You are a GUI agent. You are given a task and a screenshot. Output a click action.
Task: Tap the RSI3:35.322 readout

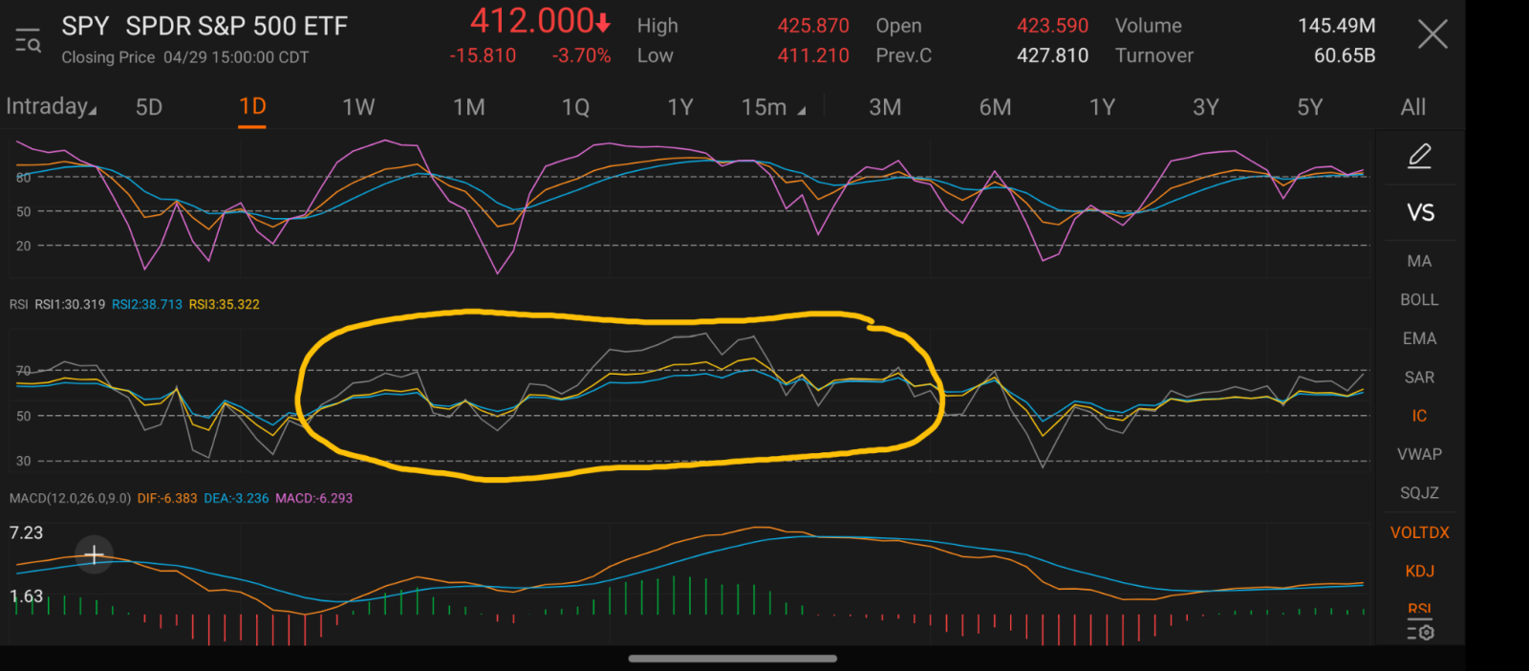tap(225, 304)
